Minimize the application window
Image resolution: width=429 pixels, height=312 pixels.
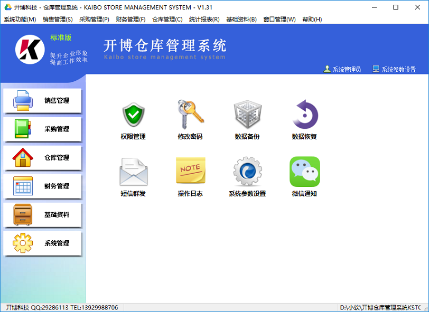coord(375,7)
